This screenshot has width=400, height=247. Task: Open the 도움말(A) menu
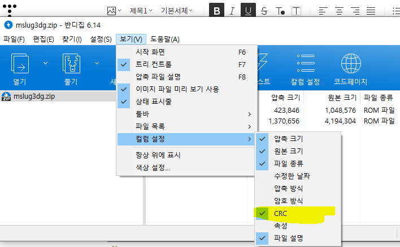[165, 39]
